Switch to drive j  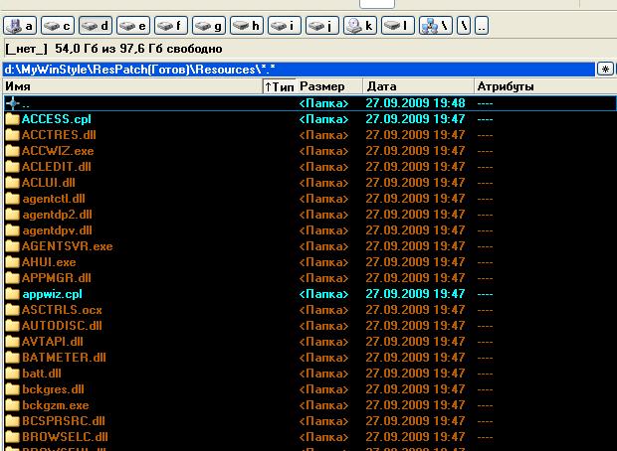322,26
